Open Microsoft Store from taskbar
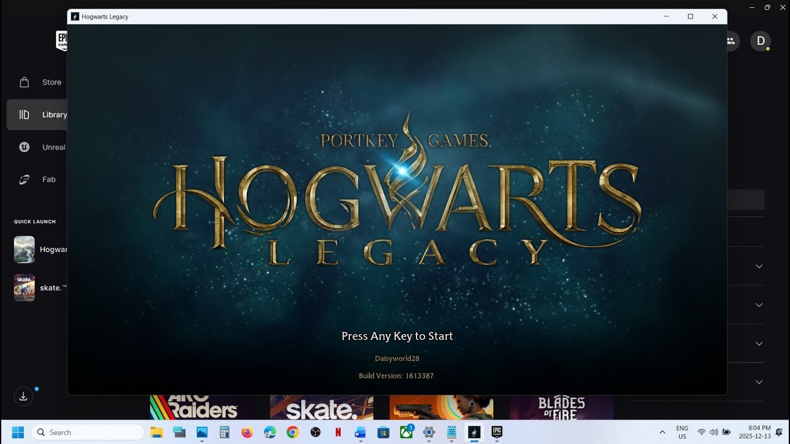The image size is (790, 444). tap(383, 432)
